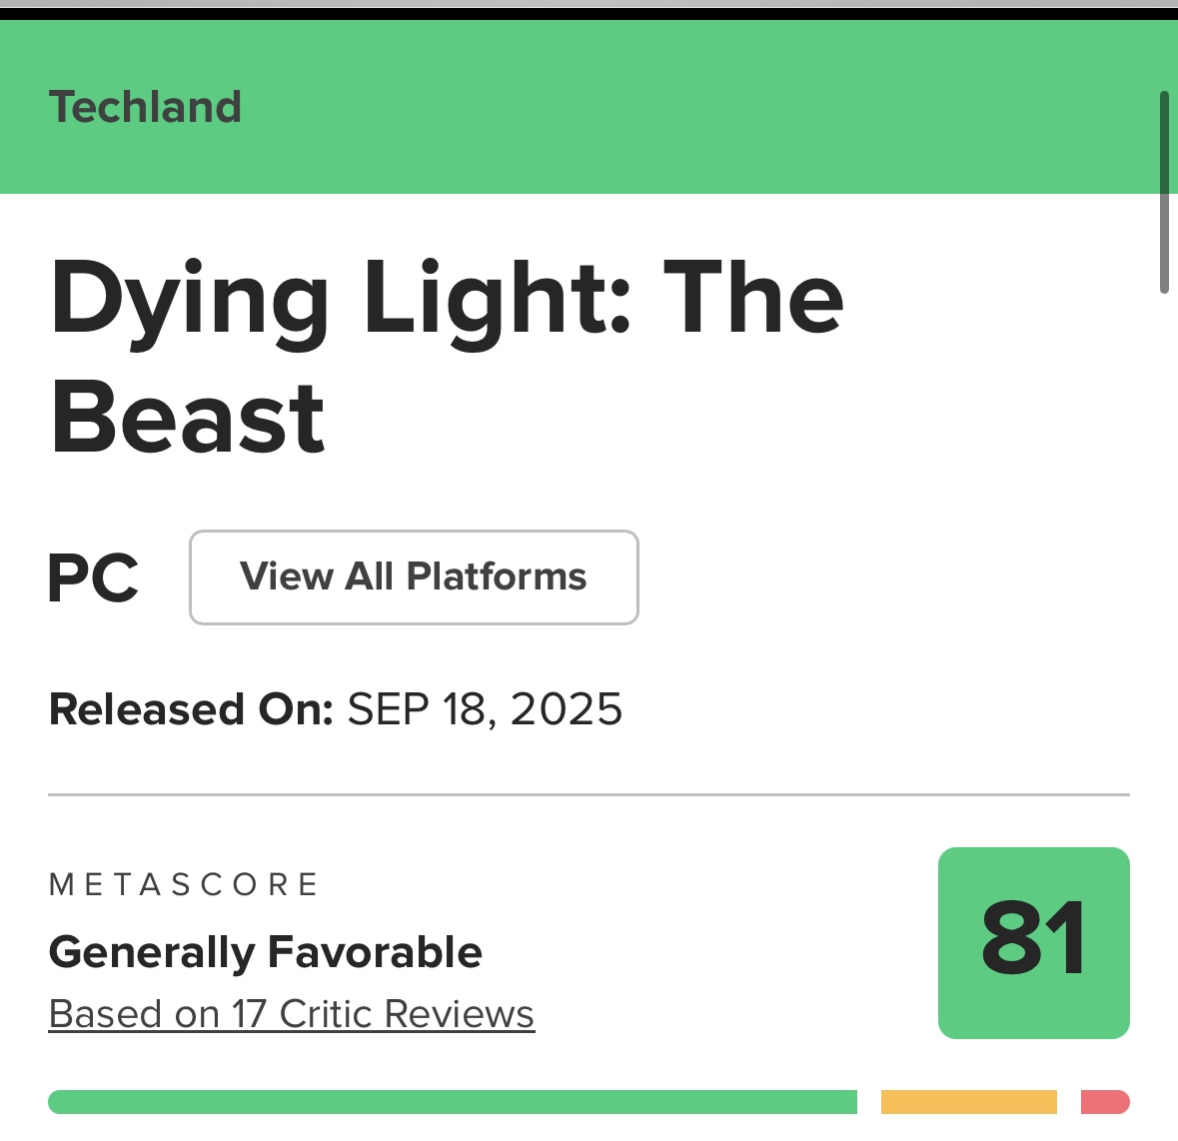
Task: Click the Dying Light: The Beast title
Action: pyautogui.click(x=447, y=356)
